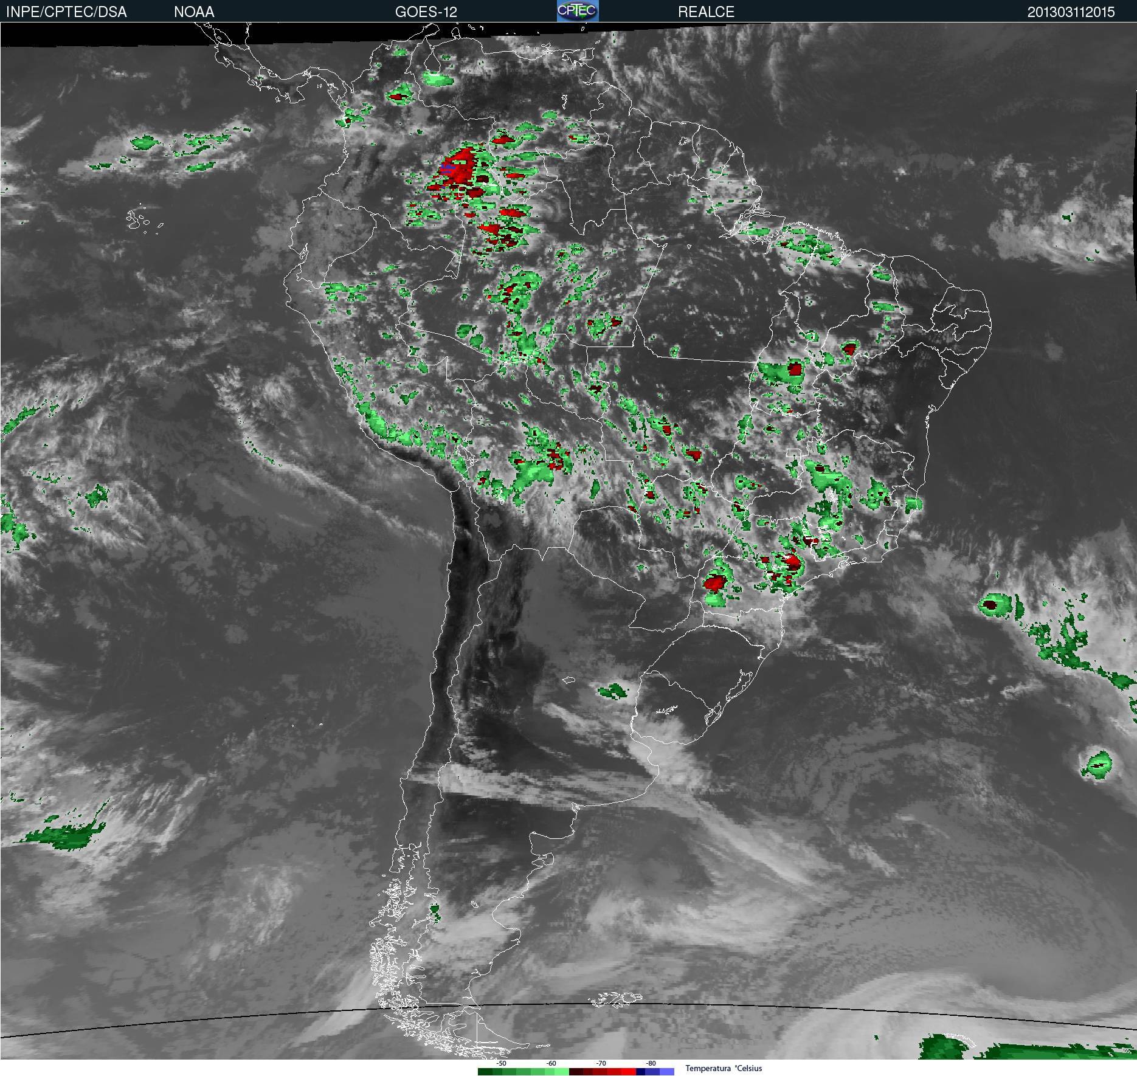Click the light blue segment of the temperature scale
The width and height of the screenshot is (1137, 1076).
(667, 1072)
